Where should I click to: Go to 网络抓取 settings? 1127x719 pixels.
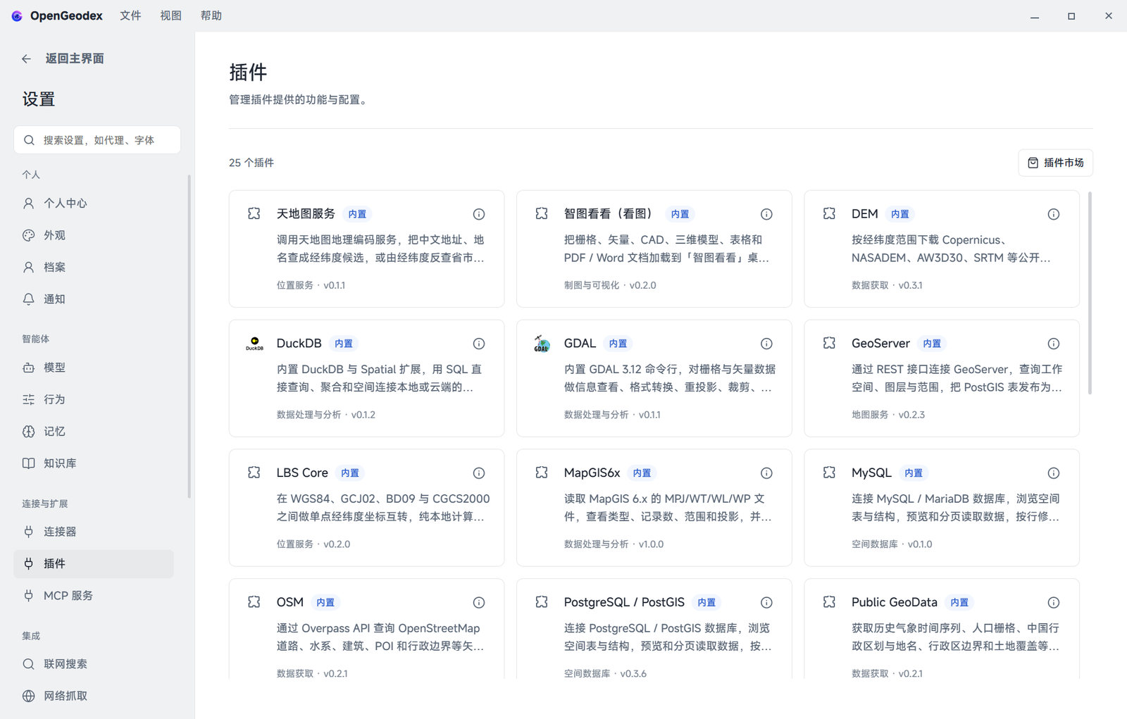94,696
